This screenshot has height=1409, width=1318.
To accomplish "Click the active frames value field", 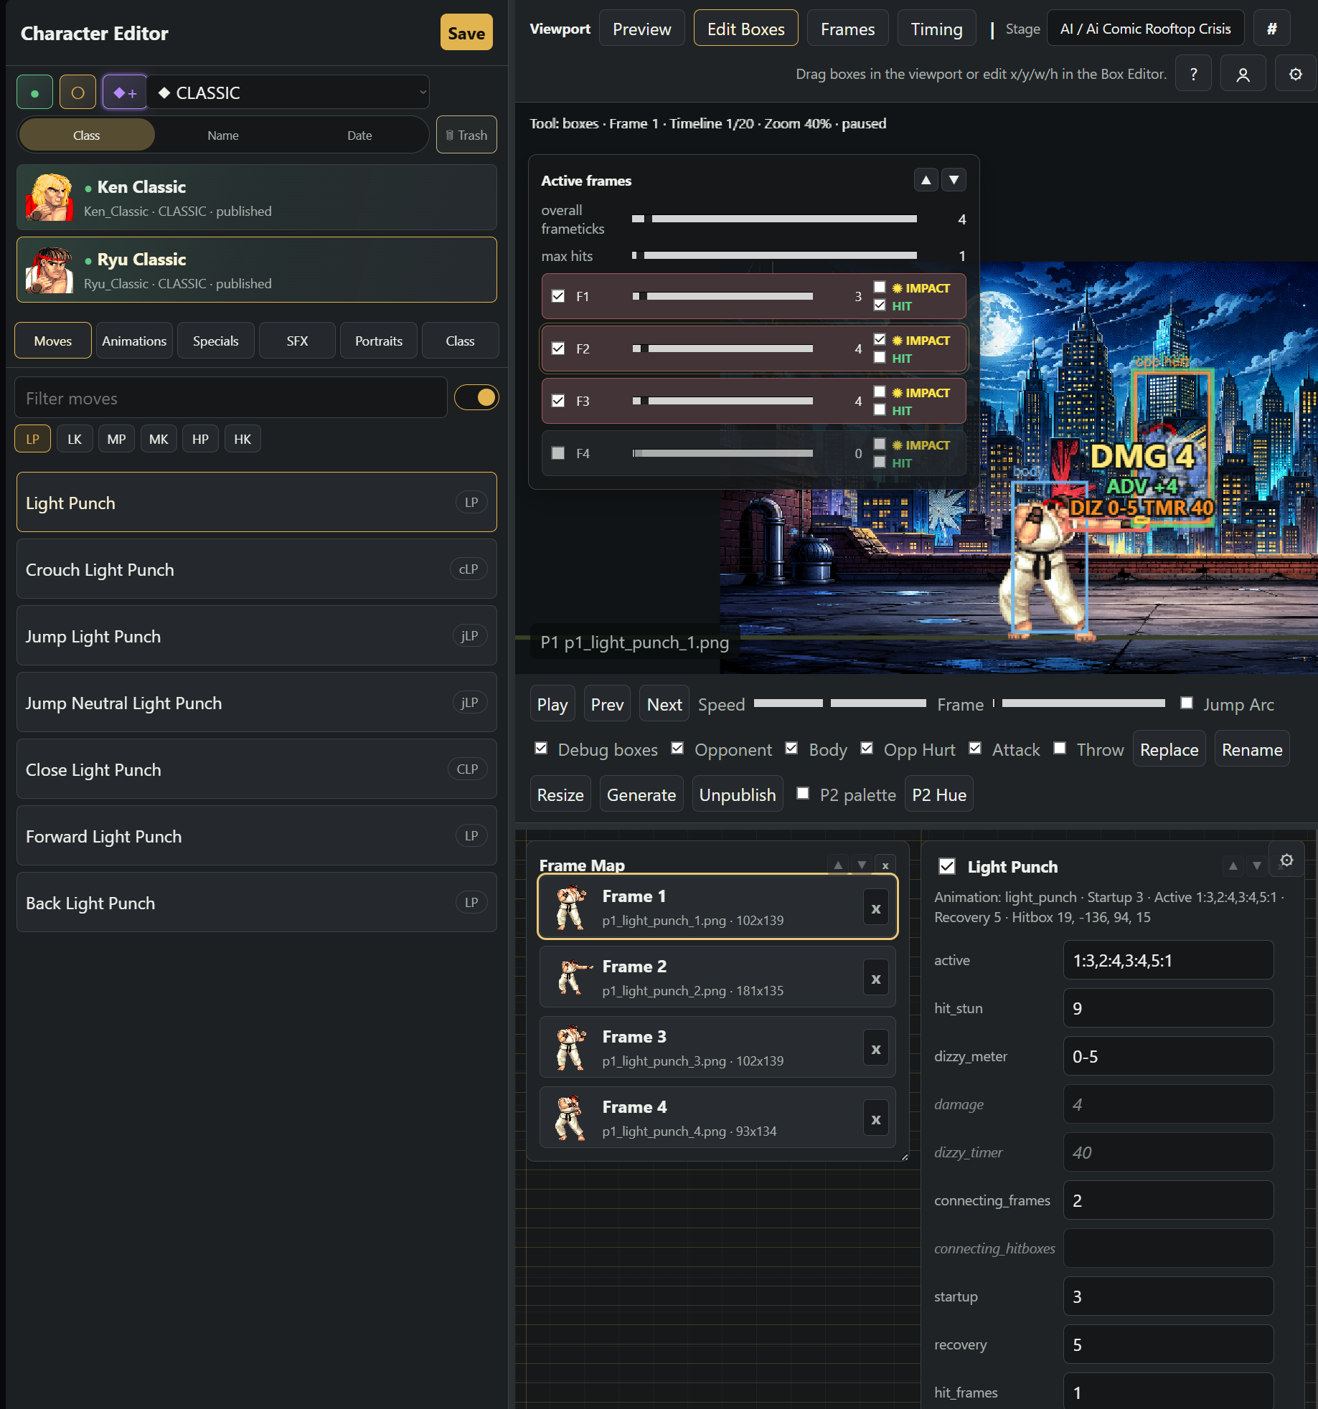I will (x=1168, y=960).
